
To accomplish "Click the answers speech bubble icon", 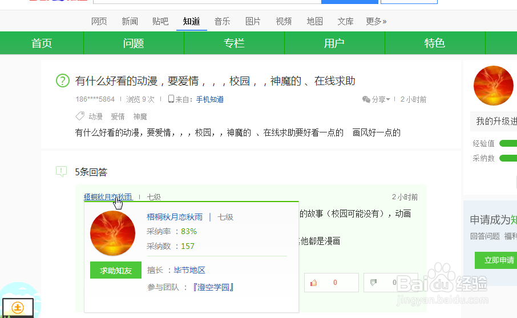I will 61,171.
